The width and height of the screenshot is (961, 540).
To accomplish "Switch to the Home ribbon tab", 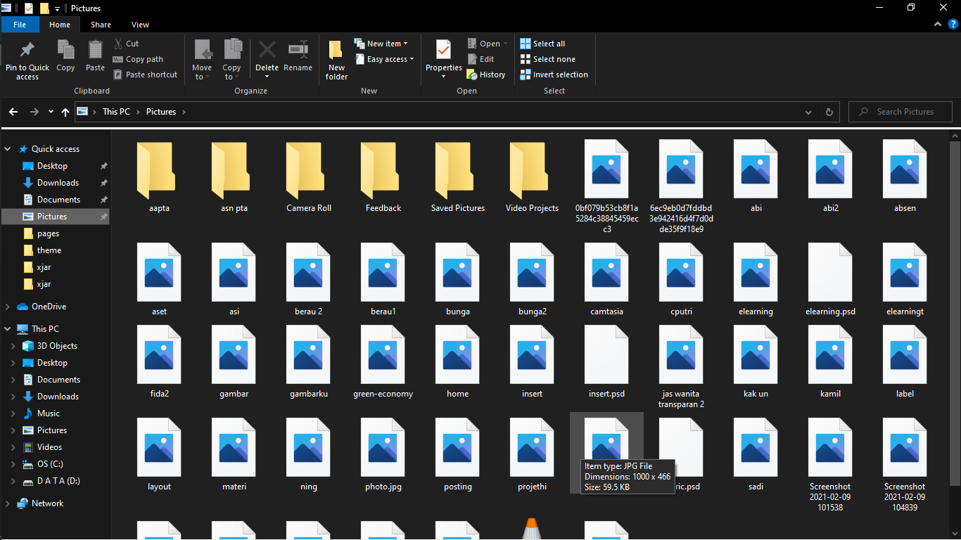I will pyautogui.click(x=60, y=25).
